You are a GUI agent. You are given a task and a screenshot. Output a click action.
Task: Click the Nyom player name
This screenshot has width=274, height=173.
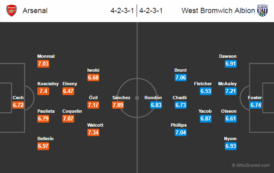coord(230,139)
